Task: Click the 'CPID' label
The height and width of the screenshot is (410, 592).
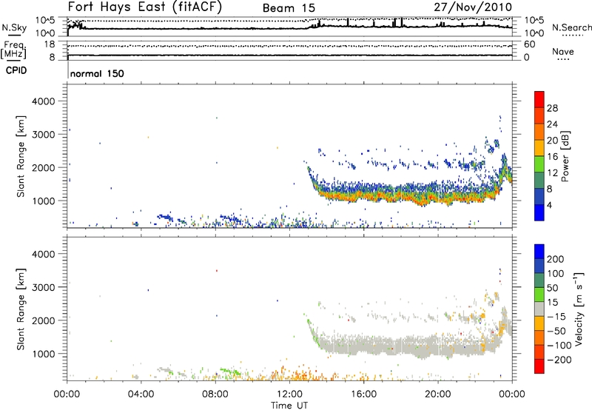Action: [16, 70]
